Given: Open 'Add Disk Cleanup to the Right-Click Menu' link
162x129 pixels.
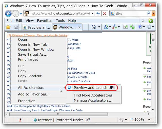Looking at the screenshot, I should coord(38,106).
